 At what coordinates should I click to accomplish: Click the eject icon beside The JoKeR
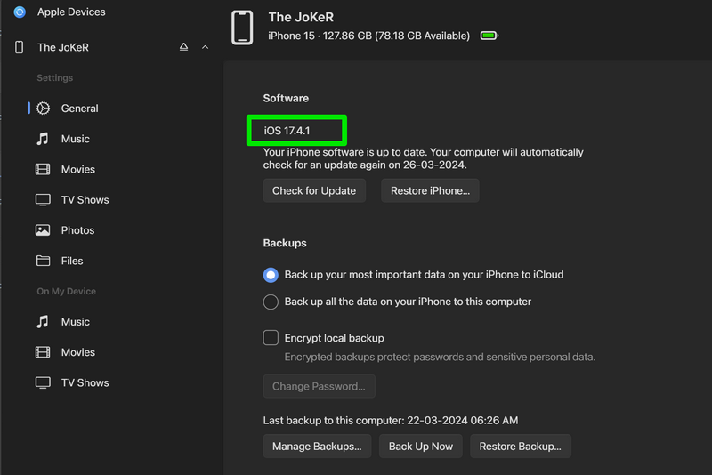tap(184, 47)
